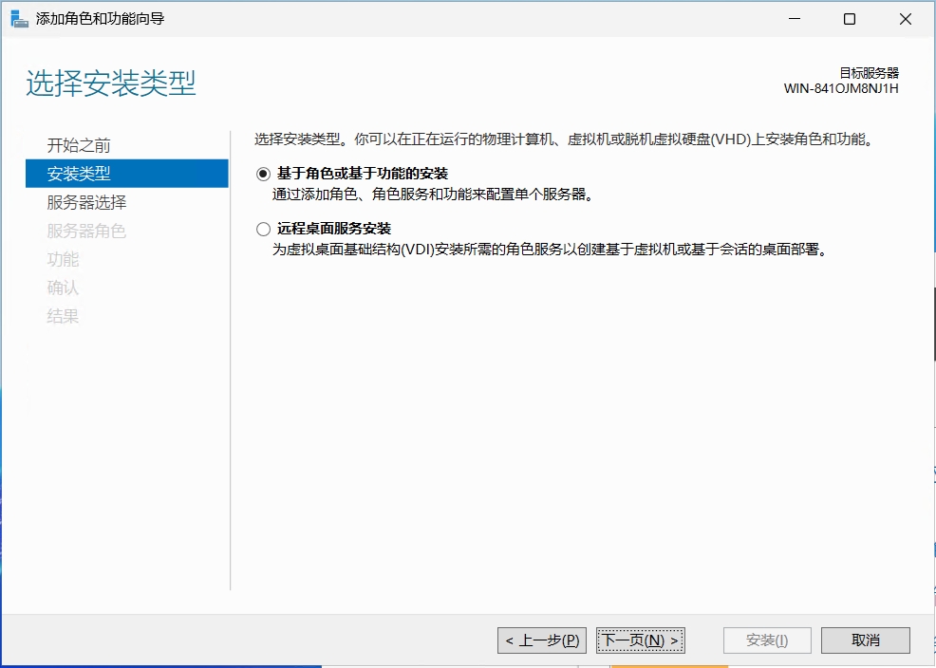Screen dimensions: 936x668
Task: Select the role-based or feature-based installation radio button
Action: click(x=263, y=175)
